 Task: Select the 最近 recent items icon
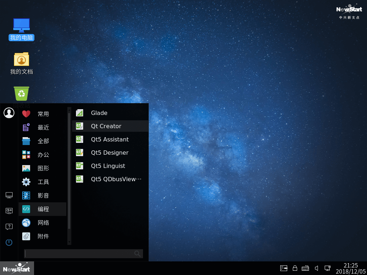pos(26,127)
